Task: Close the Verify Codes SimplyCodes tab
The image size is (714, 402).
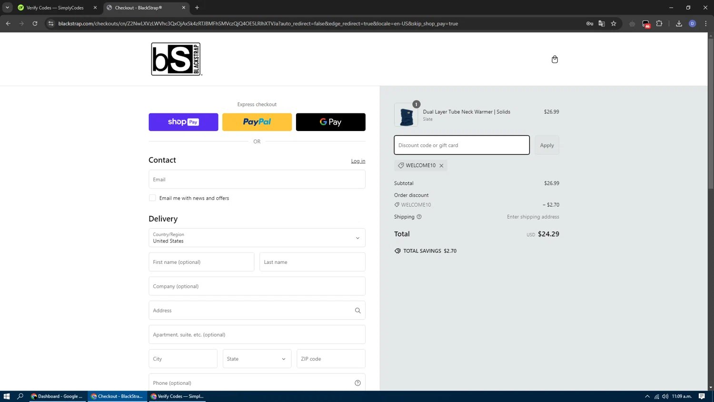Action: point(95,8)
